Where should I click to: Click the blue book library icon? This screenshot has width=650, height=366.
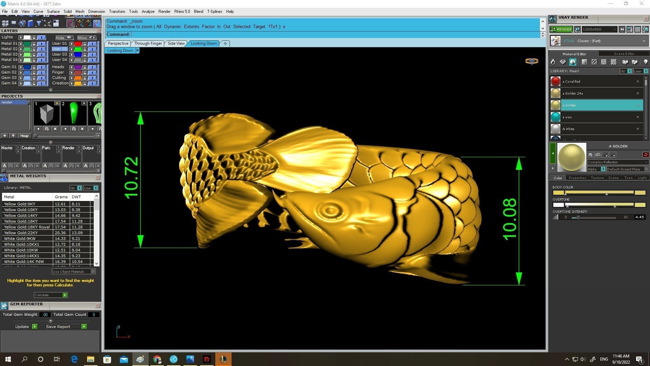(x=30, y=23)
